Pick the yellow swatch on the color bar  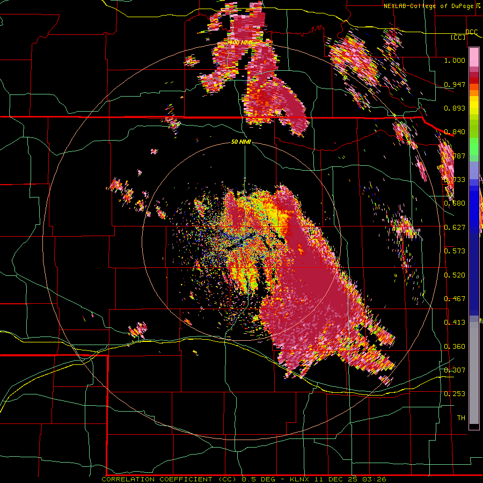(x=474, y=105)
